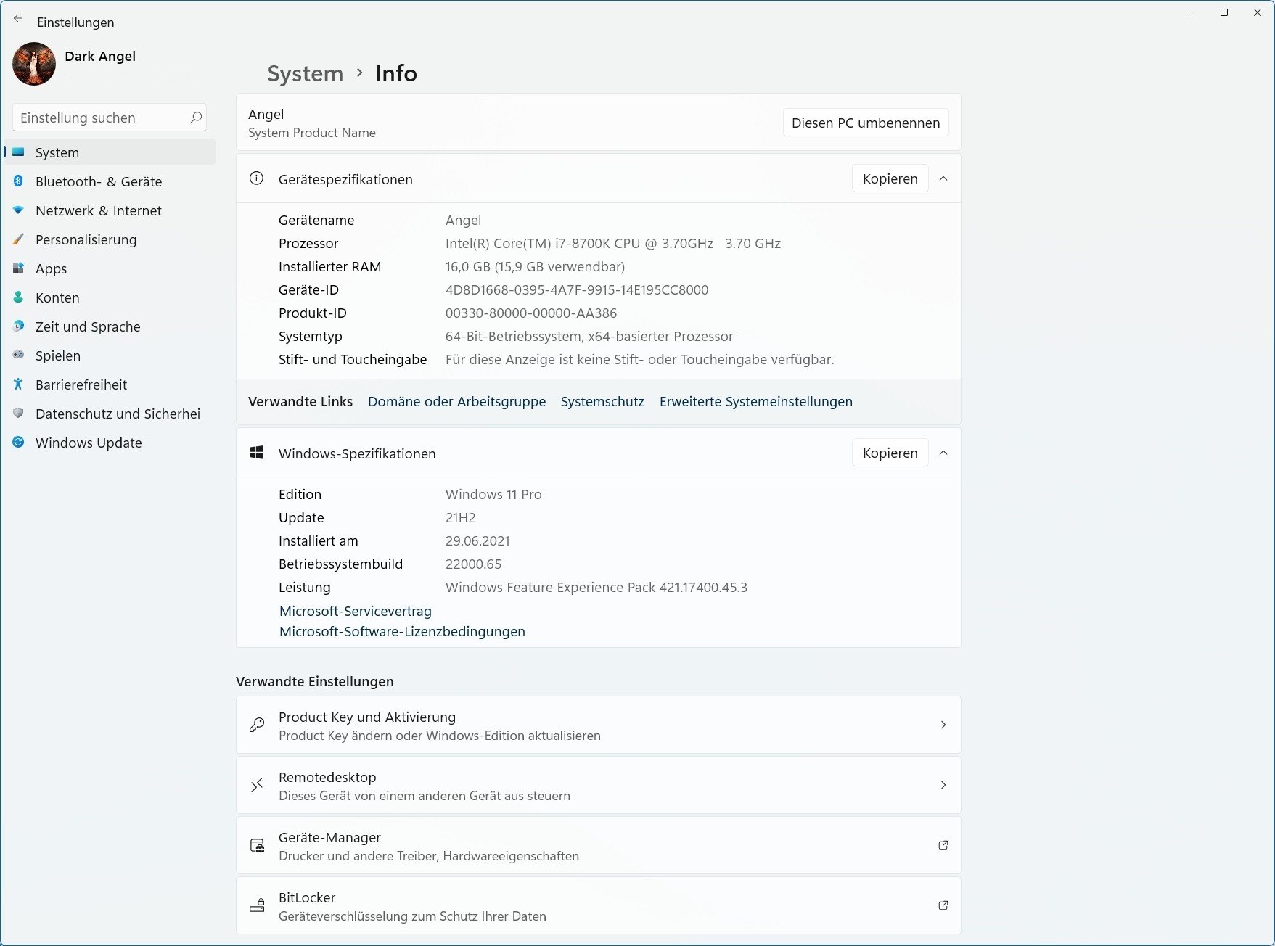Click "Installiert am" date 29.06.2021
Screen dimensions: 1275x946
pyautogui.click(x=477, y=540)
